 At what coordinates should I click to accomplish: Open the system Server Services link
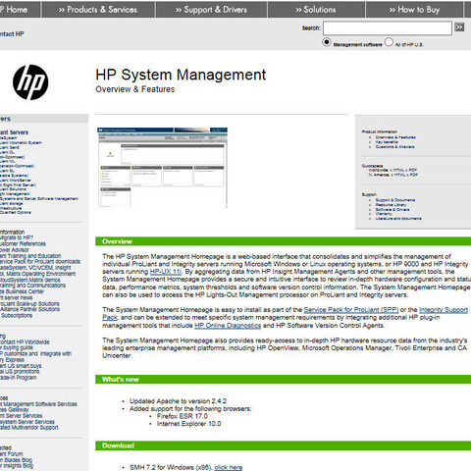point(27,422)
